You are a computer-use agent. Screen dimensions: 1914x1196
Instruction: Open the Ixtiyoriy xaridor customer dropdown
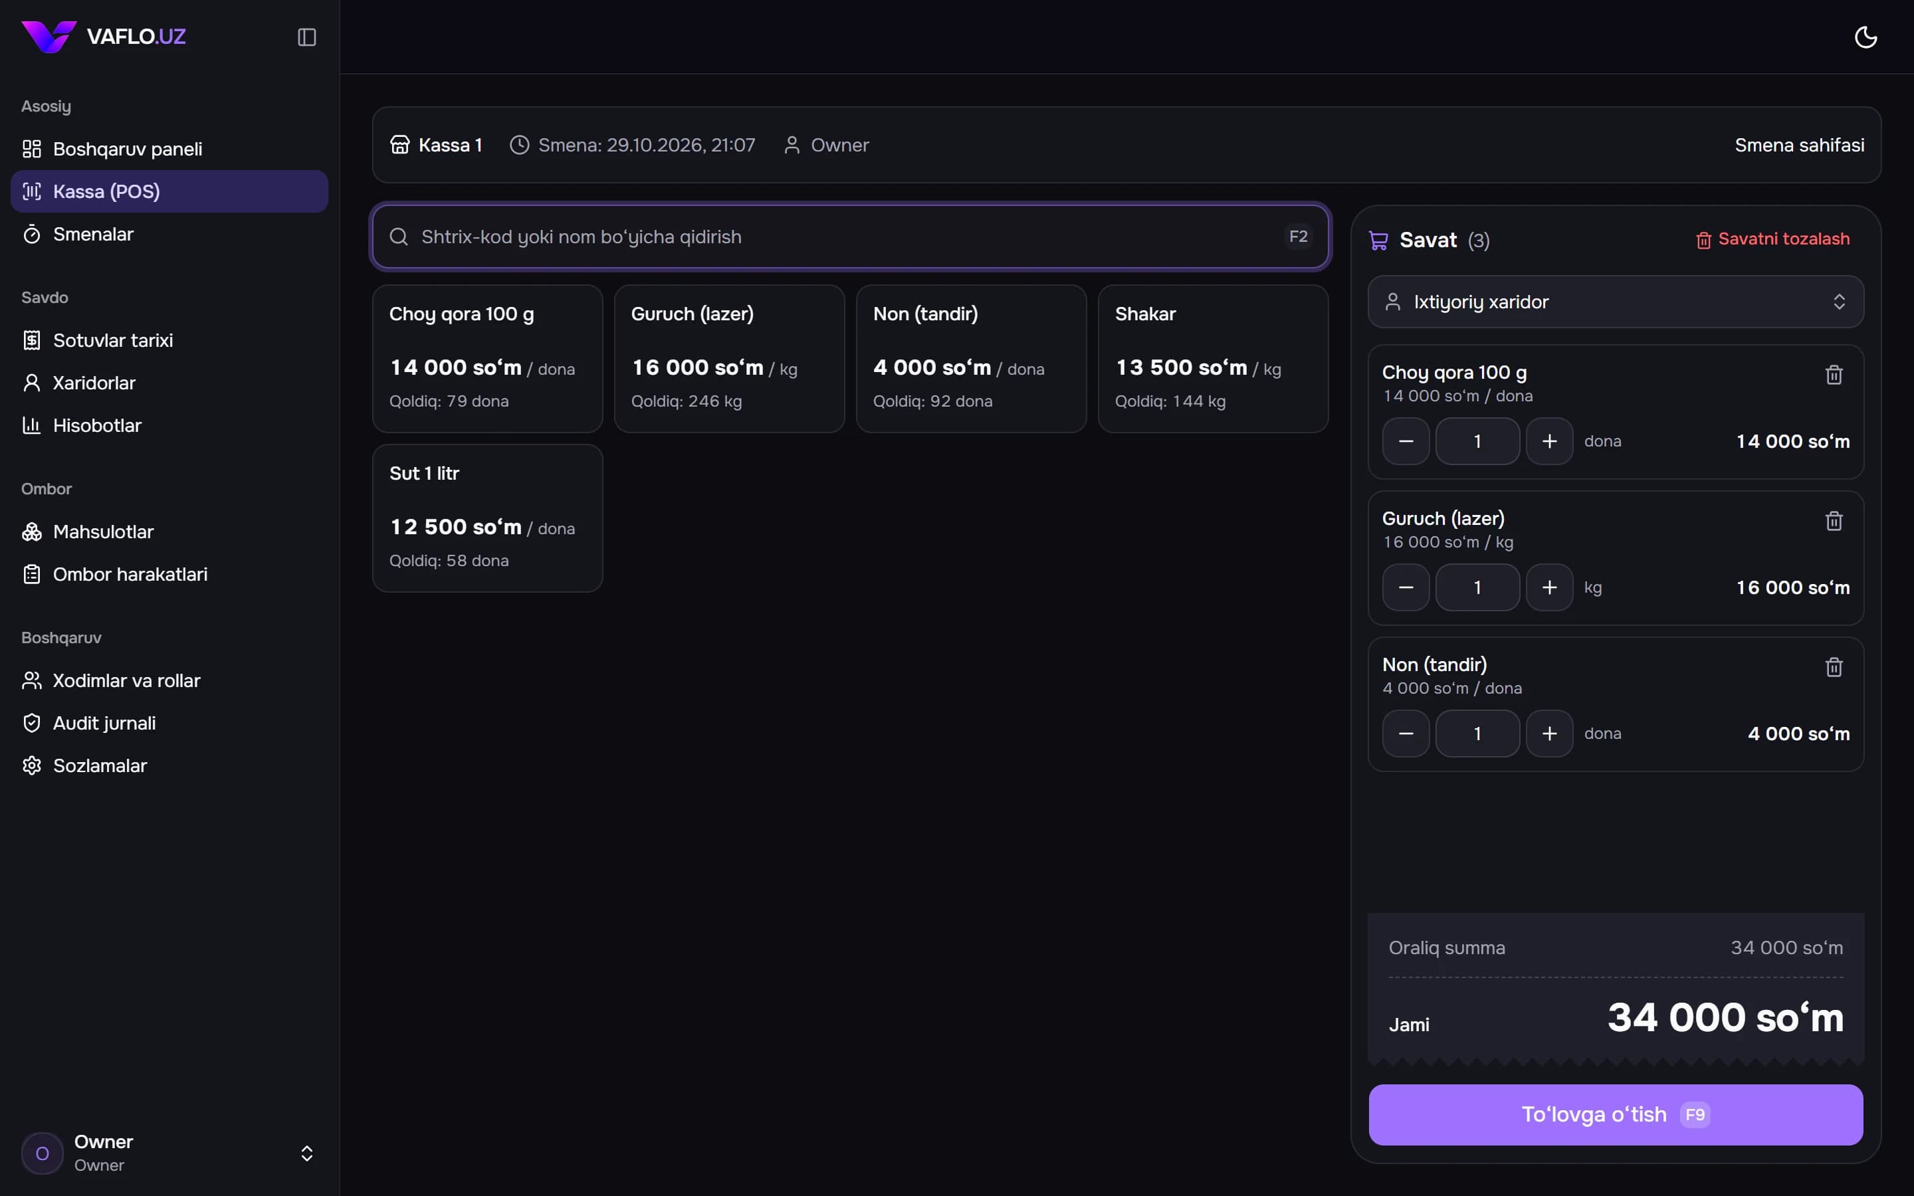tap(1615, 302)
